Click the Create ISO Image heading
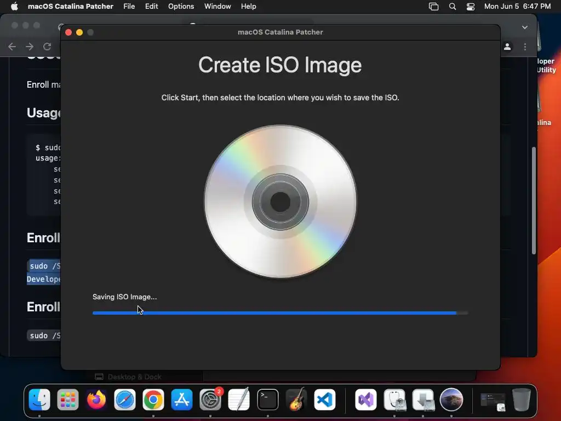The height and width of the screenshot is (421, 561). (280, 65)
